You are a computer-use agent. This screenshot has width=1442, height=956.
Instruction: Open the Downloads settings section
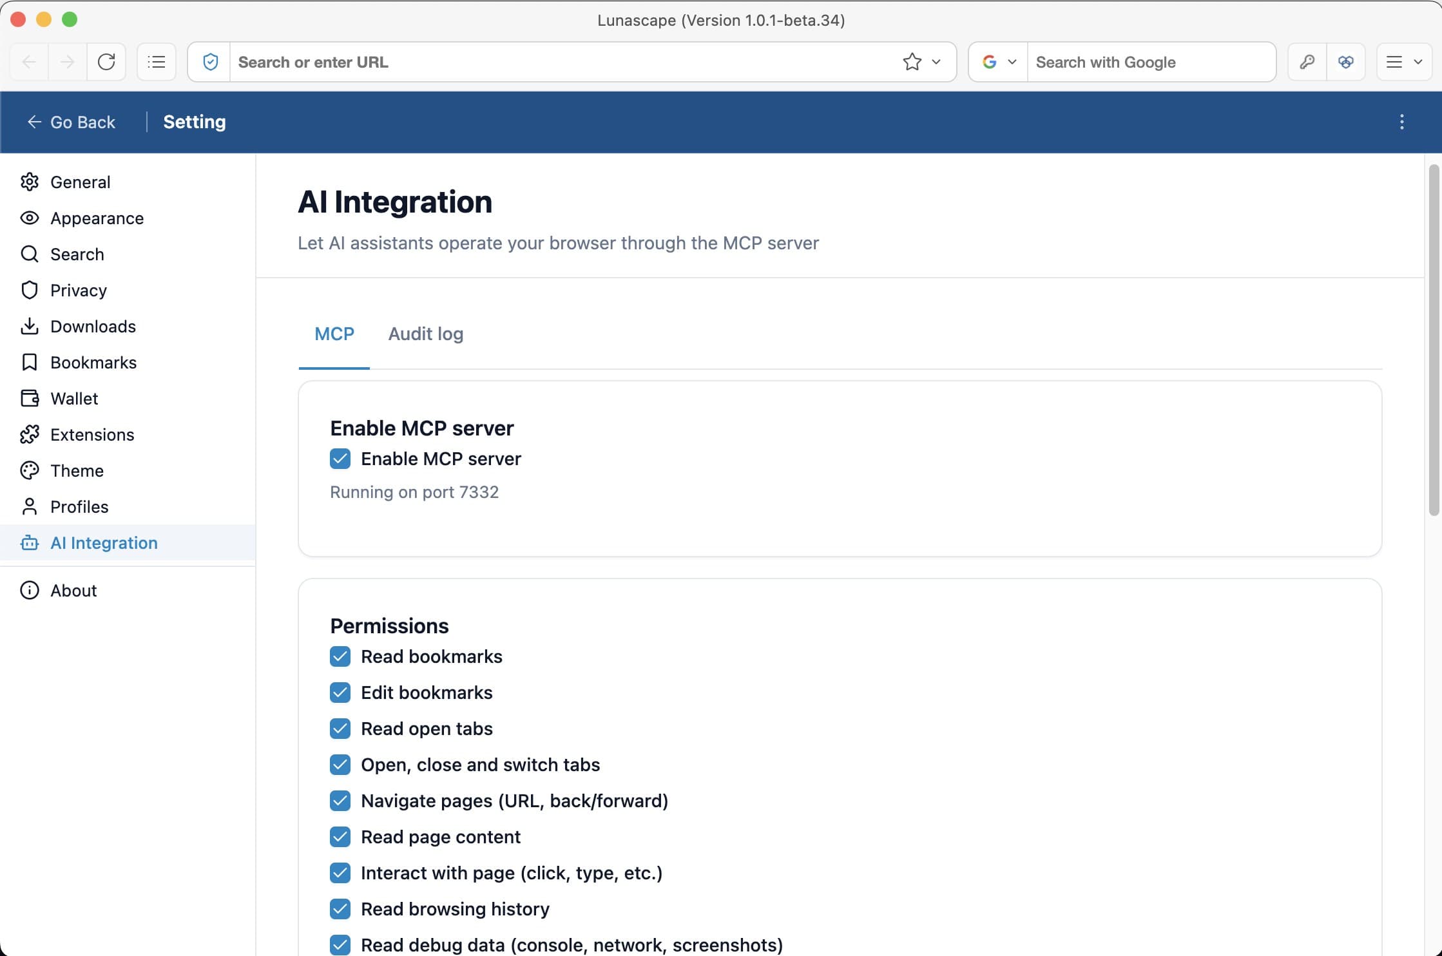(x=128, y=327)
